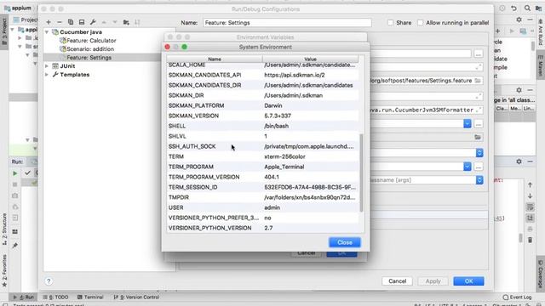Open the Run tool window tab
This screenshot has height=306, width=545.
(24, 297)
